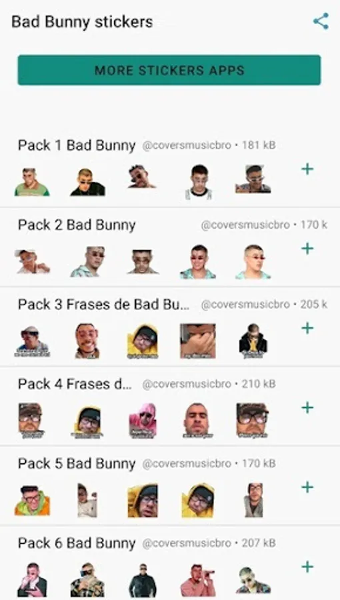Add Pack 3 Frases with plus icon
Image resolution: width=340 pixels, height=600 pixels.
click(x=307, y=328)
